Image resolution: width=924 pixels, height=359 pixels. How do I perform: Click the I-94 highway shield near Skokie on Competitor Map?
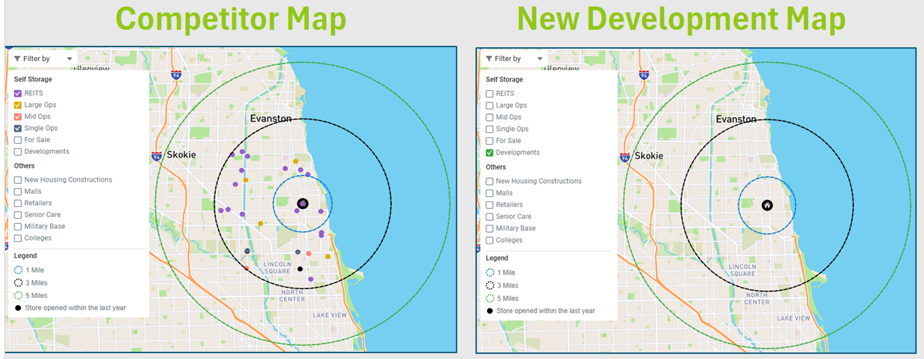coord(156,156)
